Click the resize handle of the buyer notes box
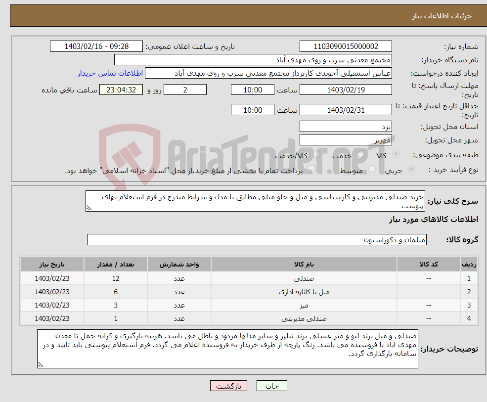This screenshot has width=487, height=402. point(41,365)
